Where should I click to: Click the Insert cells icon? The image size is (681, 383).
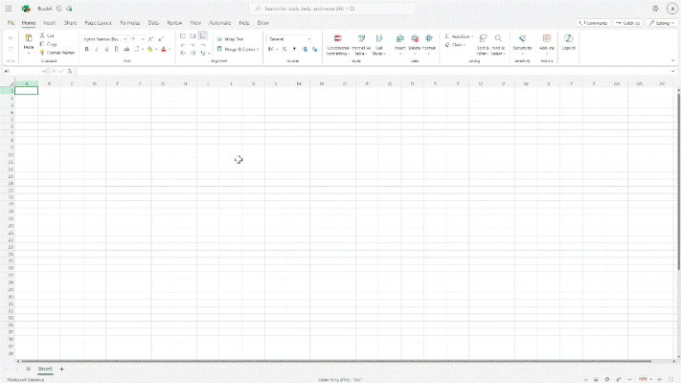[x=400, y=38]
